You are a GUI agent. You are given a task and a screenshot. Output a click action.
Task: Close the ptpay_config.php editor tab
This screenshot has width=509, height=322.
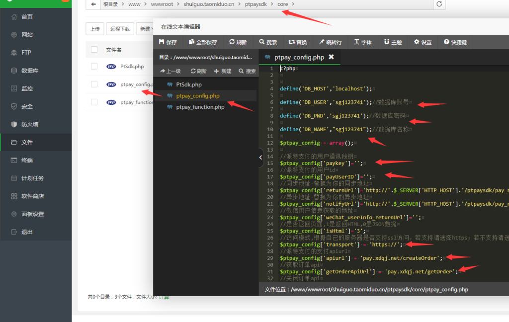click(x=331, y=57)
